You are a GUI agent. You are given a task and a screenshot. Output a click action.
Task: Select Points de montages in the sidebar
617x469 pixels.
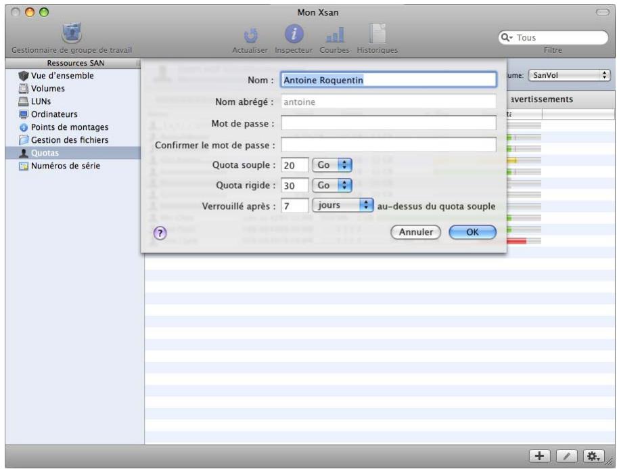point(63,127)
